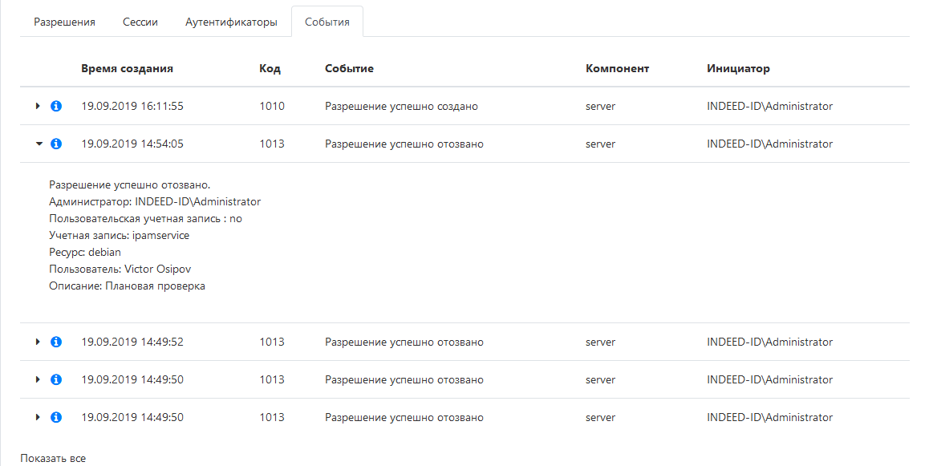Screen dimensions: 929x466
Task: Expand the upper 14:49:50 event row
Action: point(38,379)
